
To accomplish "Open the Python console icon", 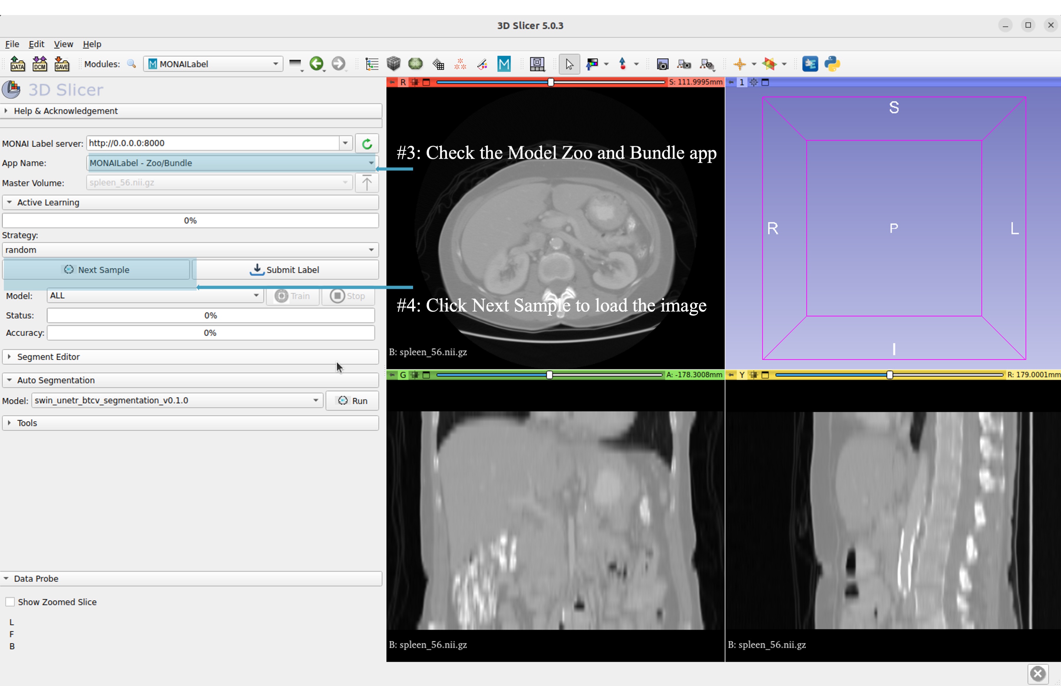I will click(832, 64).
